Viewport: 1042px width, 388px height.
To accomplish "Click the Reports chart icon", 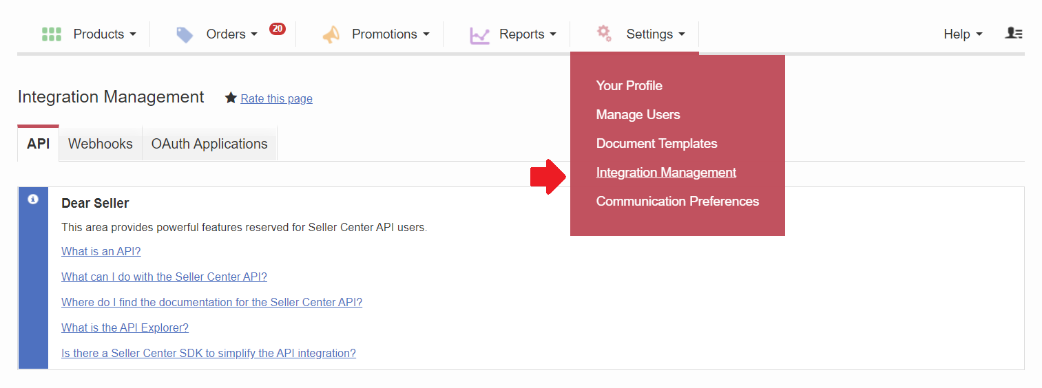I will (x=479, y=34).
